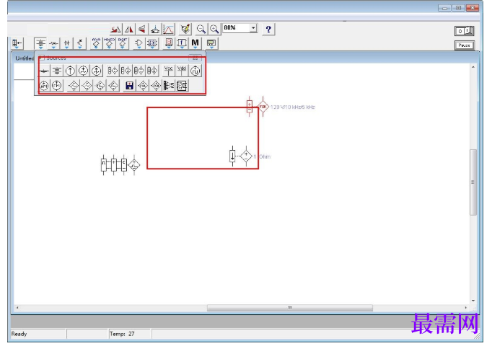Image resolution: width=492 pixels, height=346 pixels.
Task: Open the Indicators parts bin
Action: click(169, 43)
